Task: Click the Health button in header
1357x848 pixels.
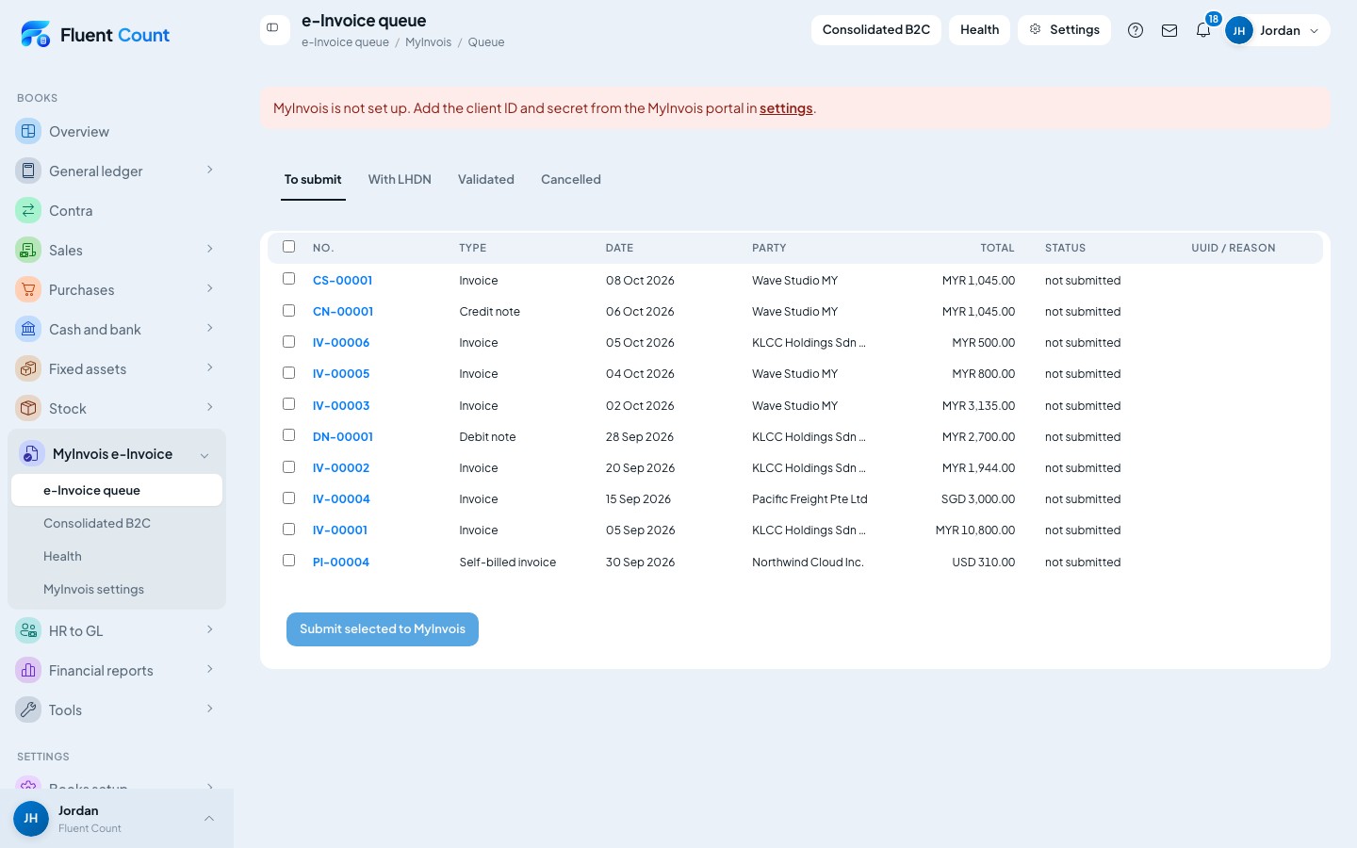Action: pos(980,30)
